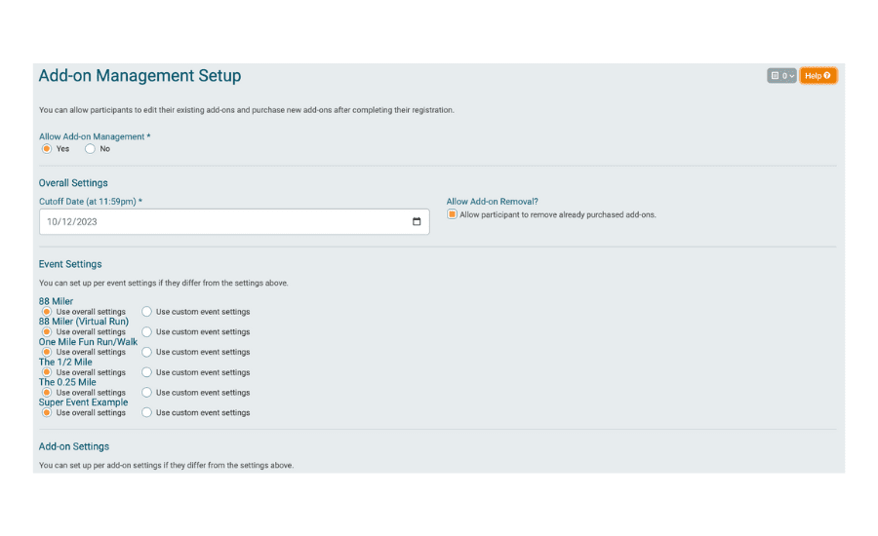Set overall settings for The 0.25 Mile
The height and width of the screenshot is (536, 878).
pyautogui.click(x=47, y=392)
